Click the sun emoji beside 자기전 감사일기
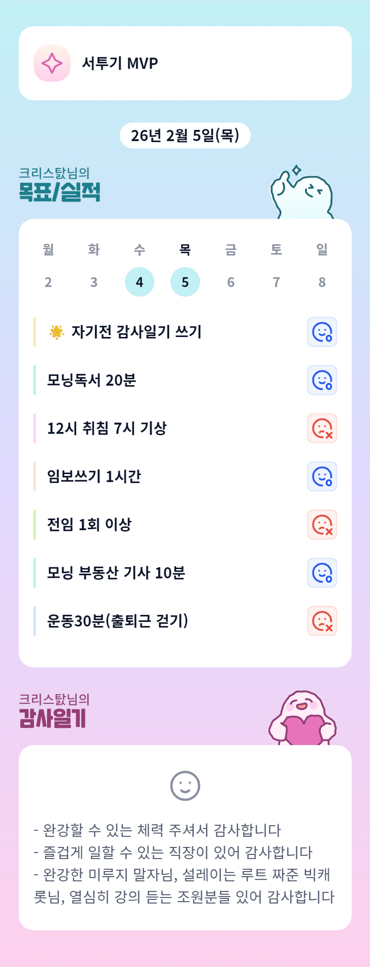Viewport: 370px width, 967px height. tap(57, 332)
